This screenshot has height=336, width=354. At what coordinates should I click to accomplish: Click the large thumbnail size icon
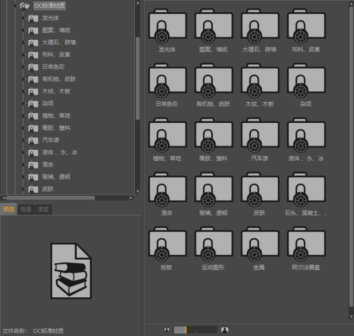tap(225, 330)
